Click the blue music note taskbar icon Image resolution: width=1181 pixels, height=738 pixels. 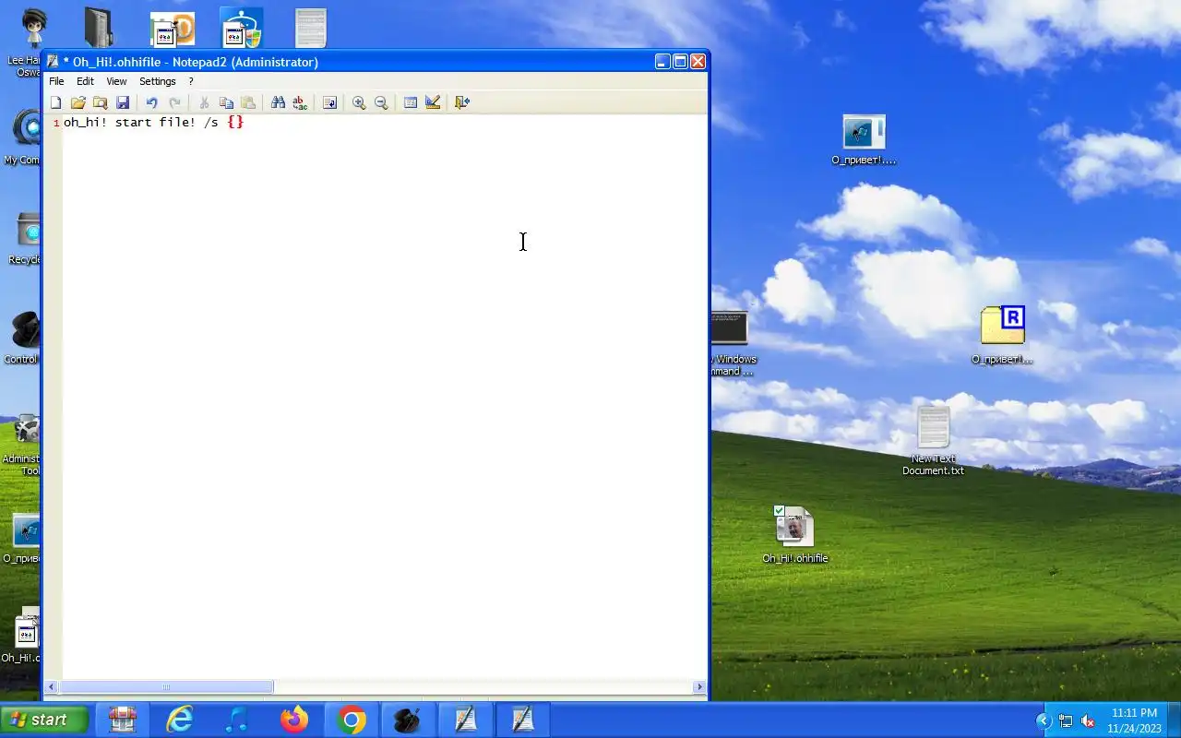(x=236, y=720)
